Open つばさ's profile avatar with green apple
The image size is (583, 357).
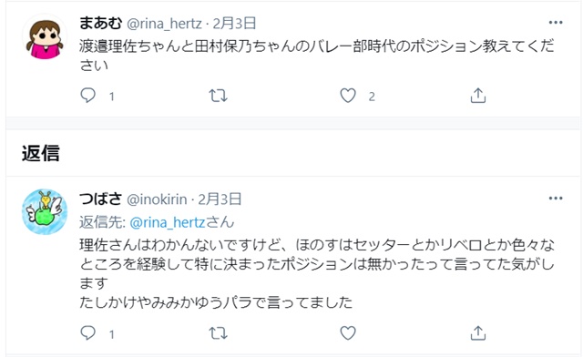[x=45, y=211]
